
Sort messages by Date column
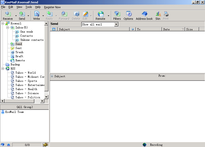pos(173,29)
